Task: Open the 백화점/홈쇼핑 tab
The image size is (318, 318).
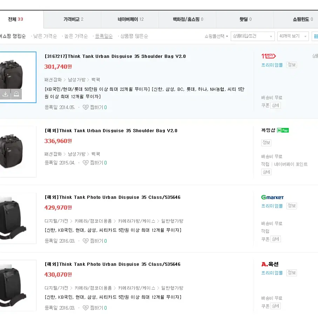Action: (187, 19)
